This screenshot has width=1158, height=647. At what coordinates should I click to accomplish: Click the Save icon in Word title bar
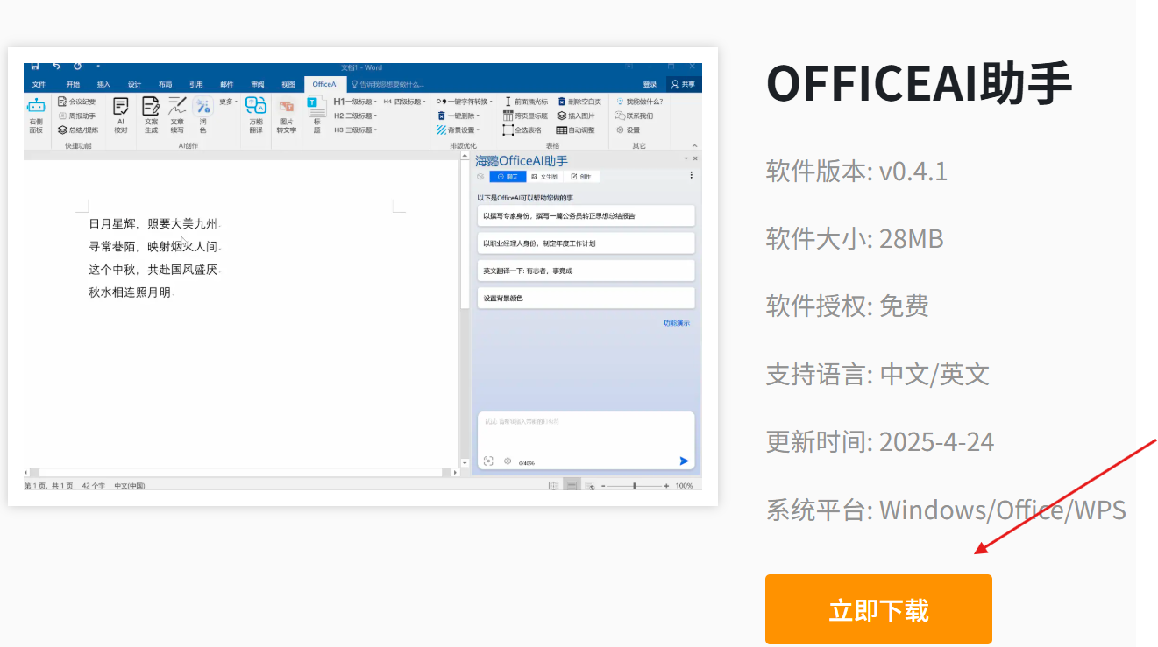click(35, 66)
